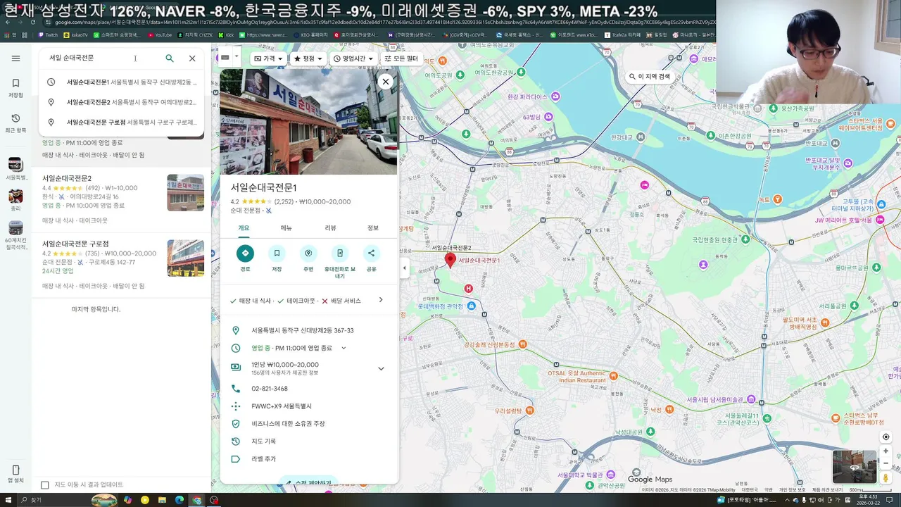The image size is (901, 507).
Task: Open the Street View preview thumbnail
Action: [855, 467]
